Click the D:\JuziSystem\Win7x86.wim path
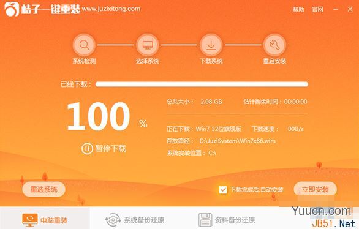Image resolution: width=359 pixels, height=229 pixels. 238,141
